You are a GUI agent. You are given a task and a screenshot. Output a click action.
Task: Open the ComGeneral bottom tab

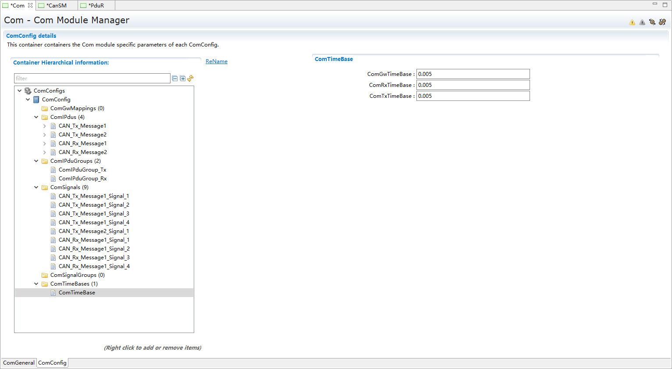(x=19, y=363)
